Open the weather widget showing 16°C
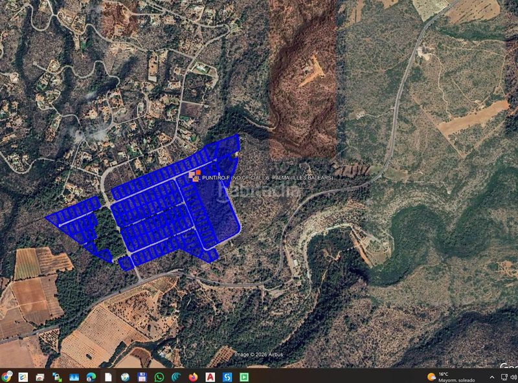The height and width of the screenshot is (383, 518). coord(451,377)
